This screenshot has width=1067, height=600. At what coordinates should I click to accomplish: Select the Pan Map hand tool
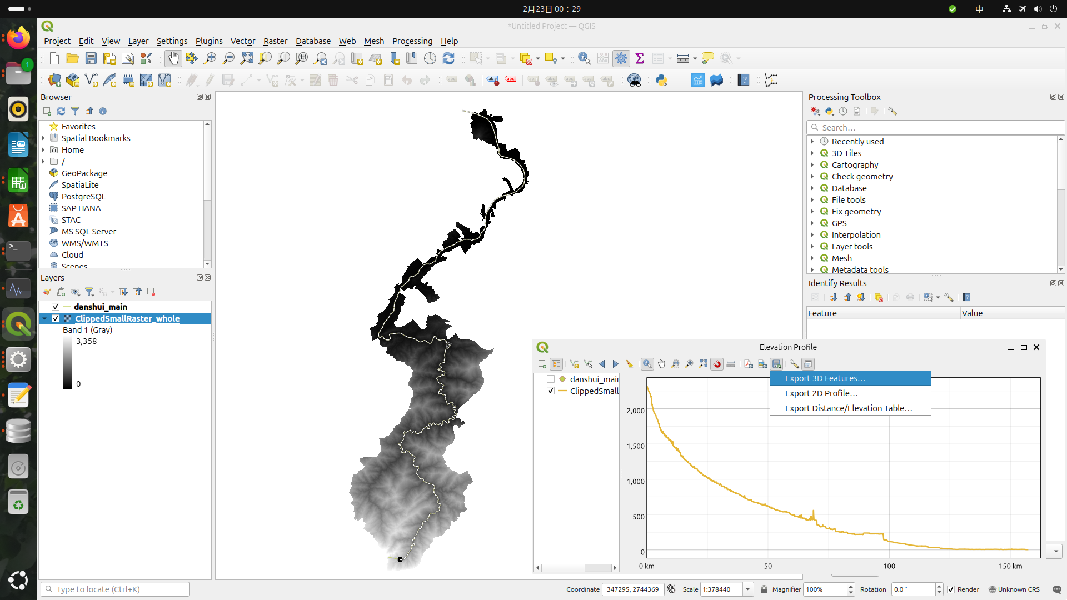pyautogui.click(x=173, y=58)
